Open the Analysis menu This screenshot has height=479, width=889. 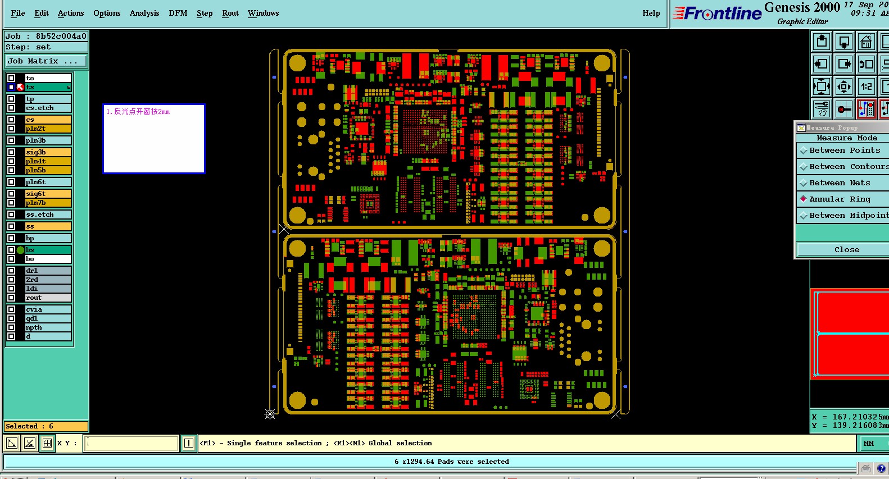144,13
